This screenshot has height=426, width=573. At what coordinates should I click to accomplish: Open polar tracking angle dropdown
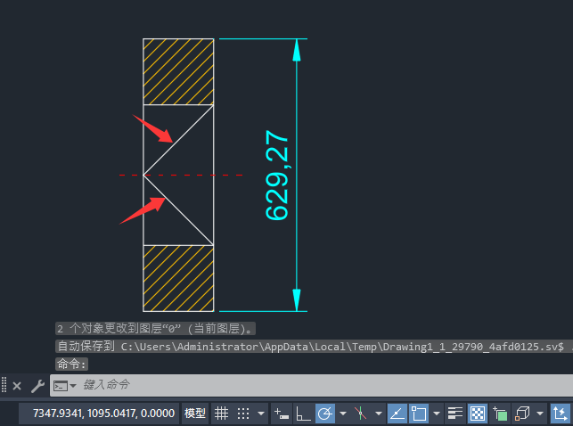(343, 414)
